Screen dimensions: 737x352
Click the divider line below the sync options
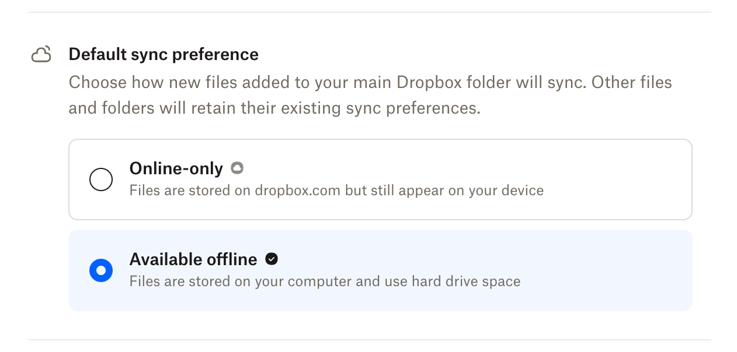[369, 340]
